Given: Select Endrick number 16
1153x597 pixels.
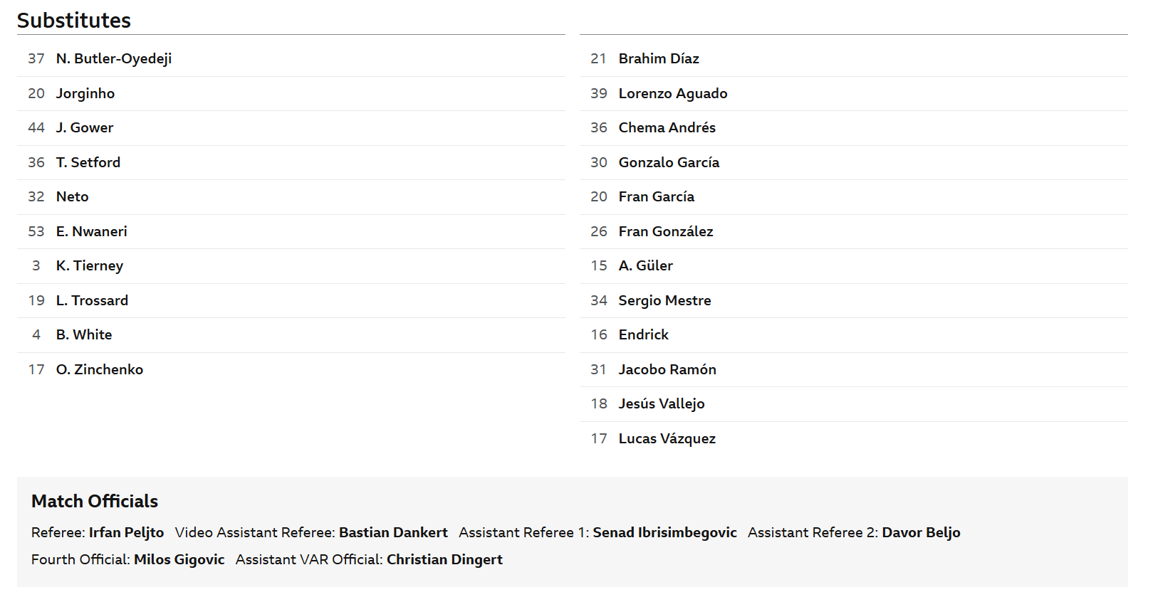Looking at the screenshot, I should click(x=644, y=335).
